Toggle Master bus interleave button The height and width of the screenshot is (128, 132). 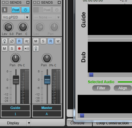pos(36,48)
